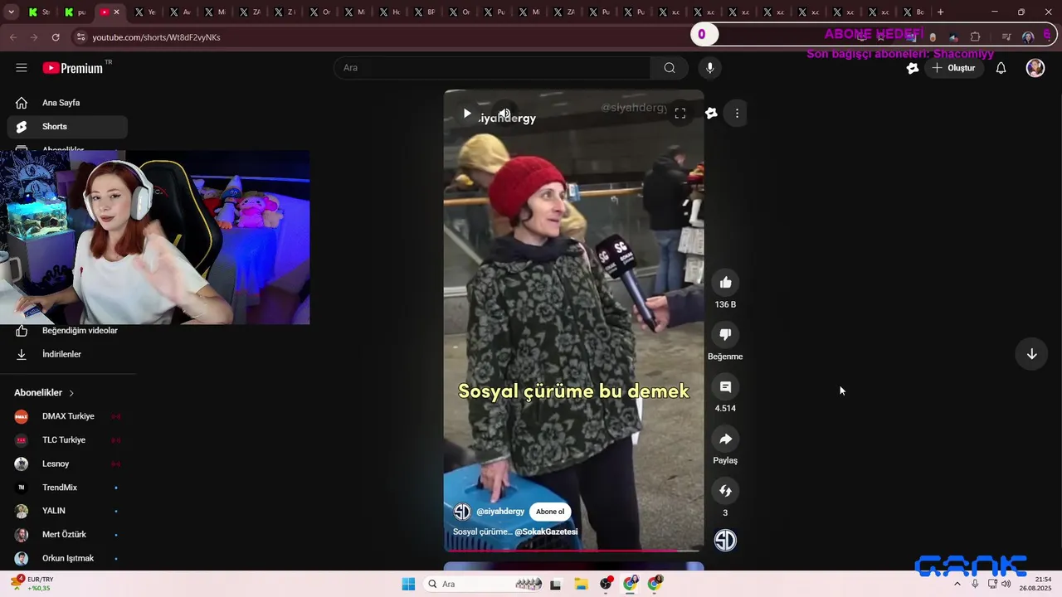Screen dimensions: 1062x597
Task: Switch to the last X tab 'Bc'
Action: click(x=913, y=12)
